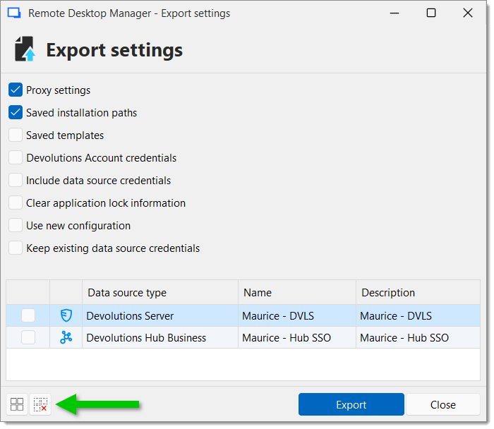
Task: Click the Remote Desktop Manager title icon
Action: [14, 13]
